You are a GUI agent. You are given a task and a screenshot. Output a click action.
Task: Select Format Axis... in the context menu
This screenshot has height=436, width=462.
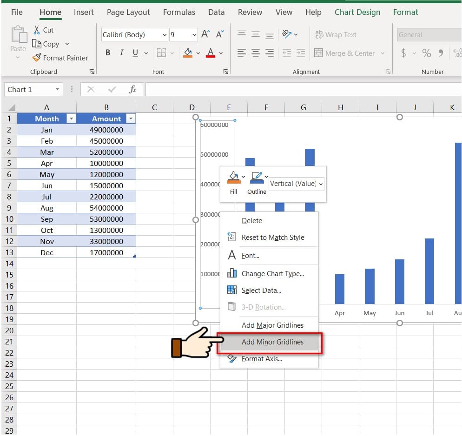(x=262, y=359)
